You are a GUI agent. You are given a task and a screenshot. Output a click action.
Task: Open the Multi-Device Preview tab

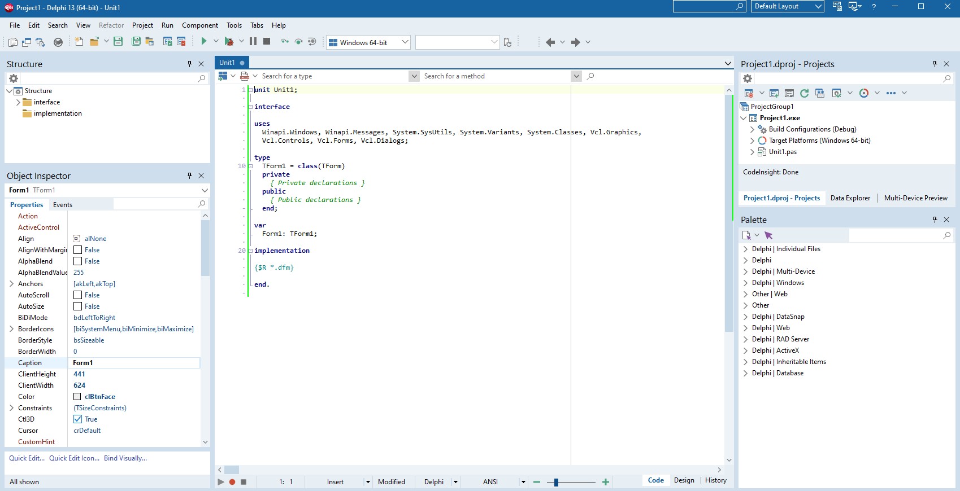click(x=915, y=198)
